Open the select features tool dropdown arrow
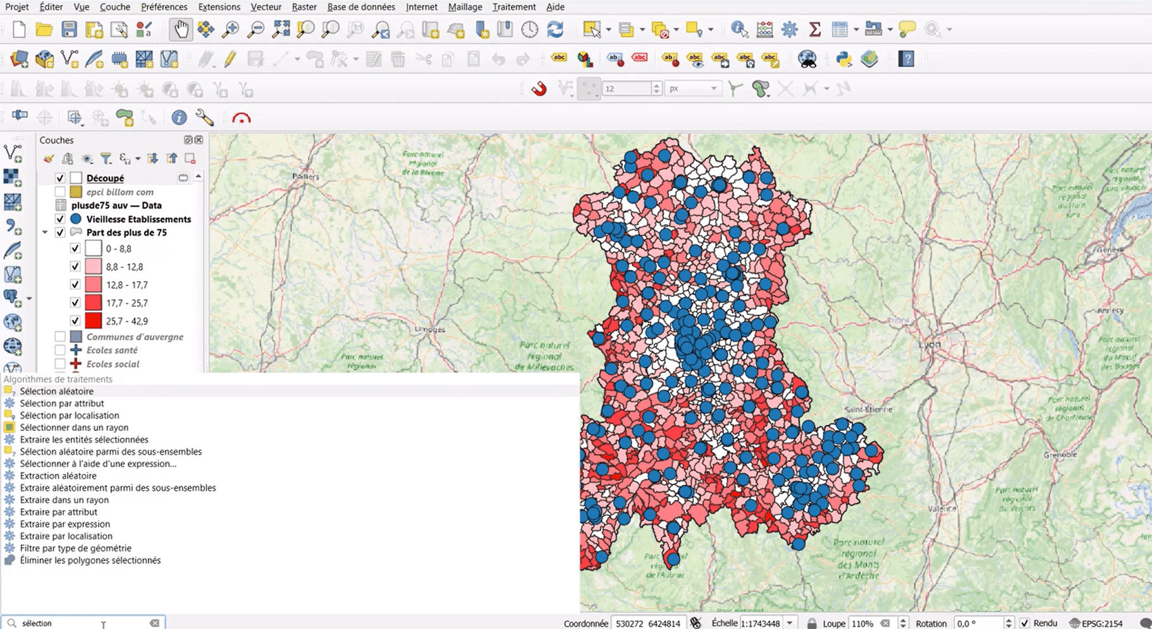 [608, 30]
